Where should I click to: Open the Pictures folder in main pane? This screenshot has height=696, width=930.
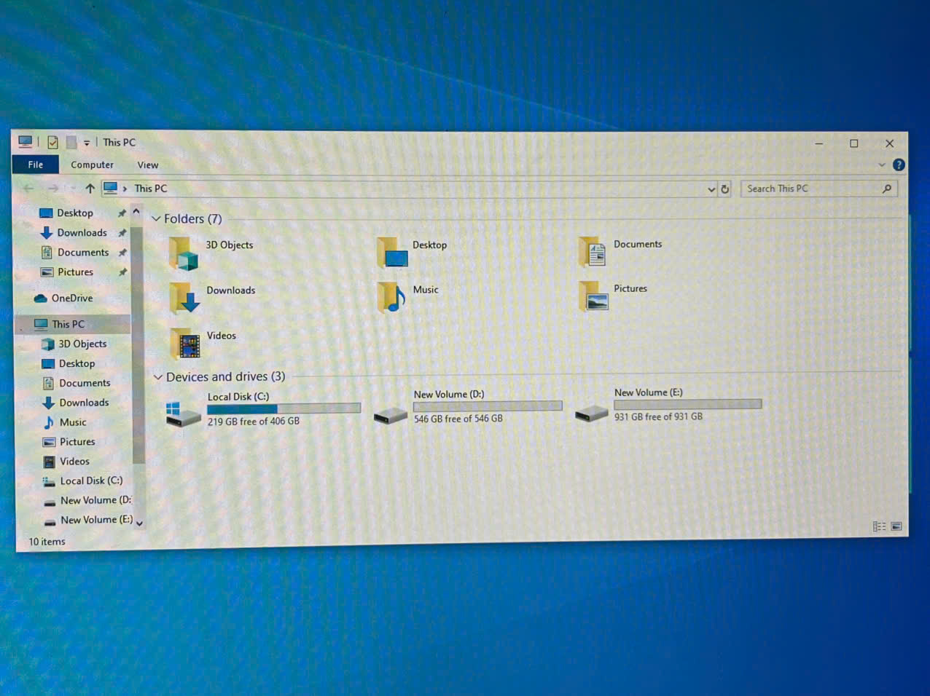tap(594, 296)
